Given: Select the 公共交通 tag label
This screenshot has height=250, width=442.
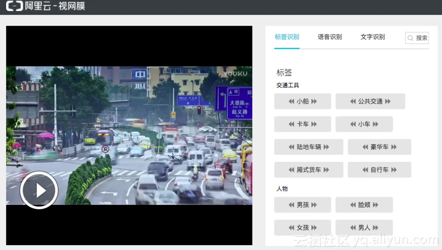Looking at the screenshot, I should coord(370,101).
